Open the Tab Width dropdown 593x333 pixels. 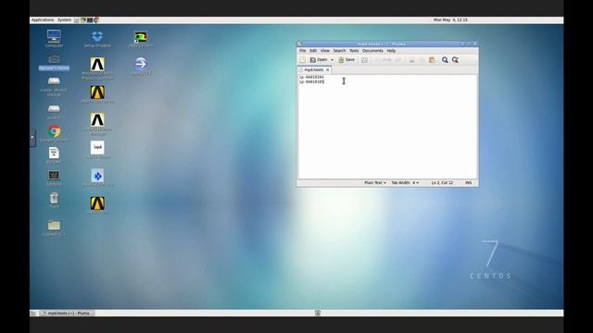[405, 183]
